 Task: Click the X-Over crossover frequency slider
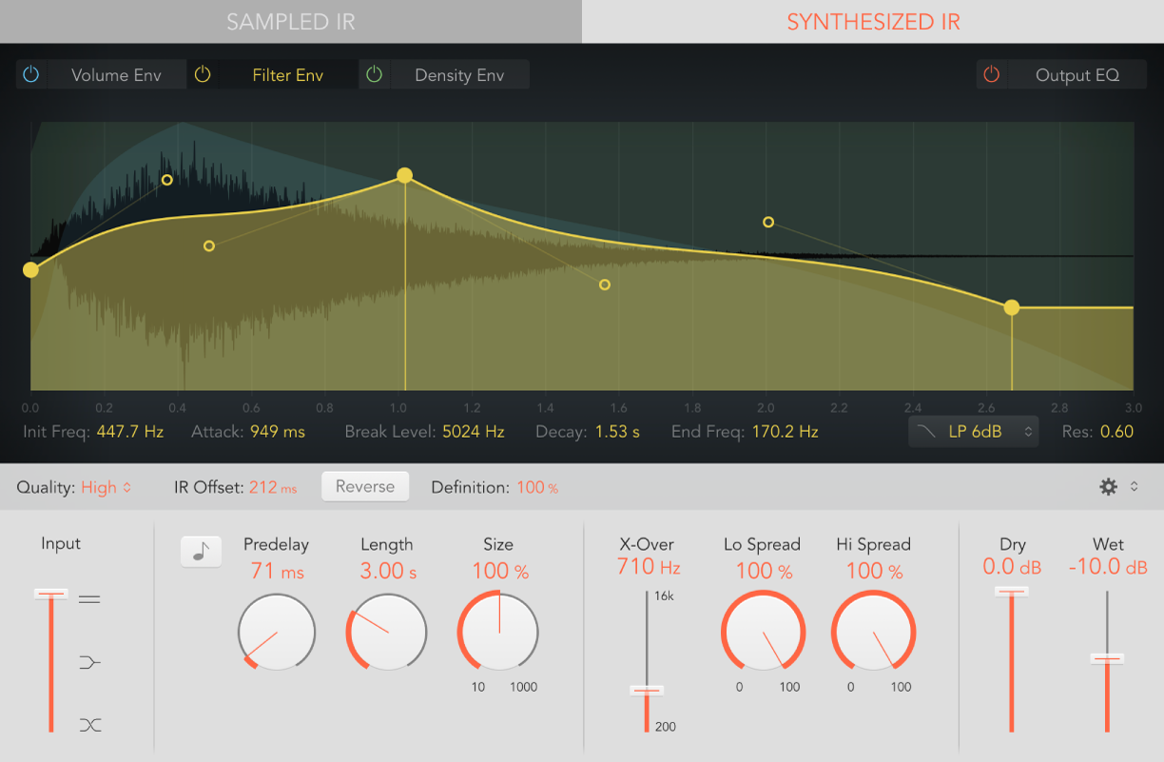647,689
